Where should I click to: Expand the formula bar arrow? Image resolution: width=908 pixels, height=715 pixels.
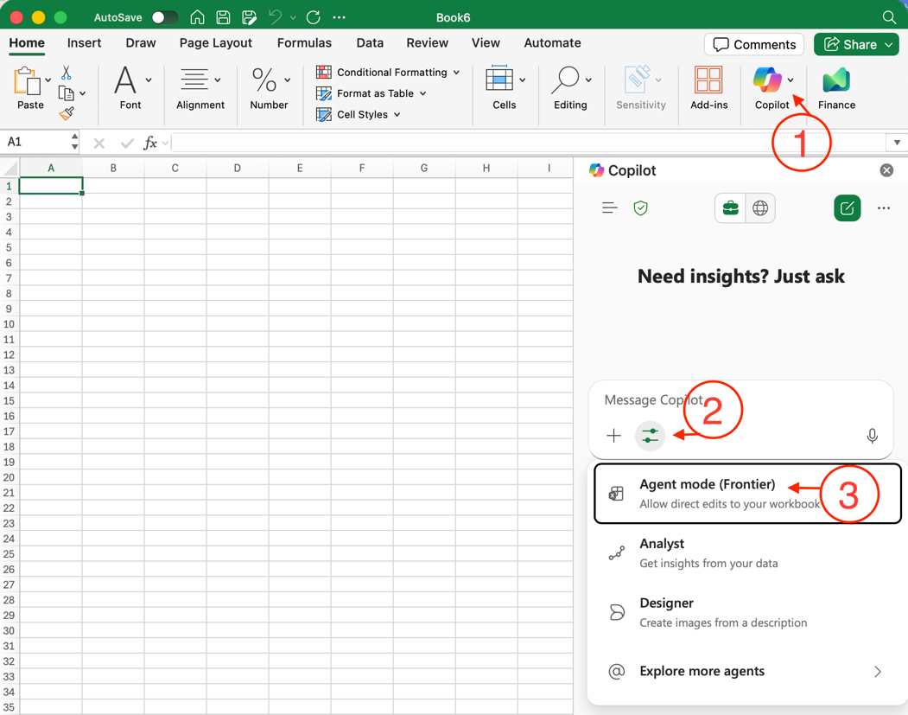pos(897,143)
